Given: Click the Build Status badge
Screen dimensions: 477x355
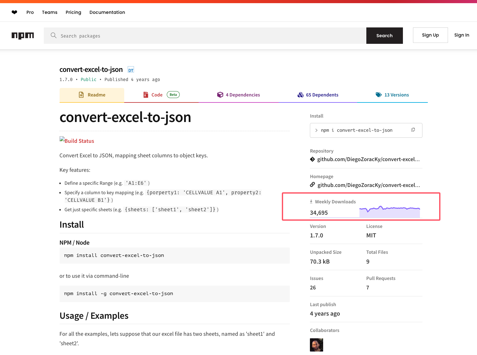Looking at the screenshot, I should (x=77, y=141).
